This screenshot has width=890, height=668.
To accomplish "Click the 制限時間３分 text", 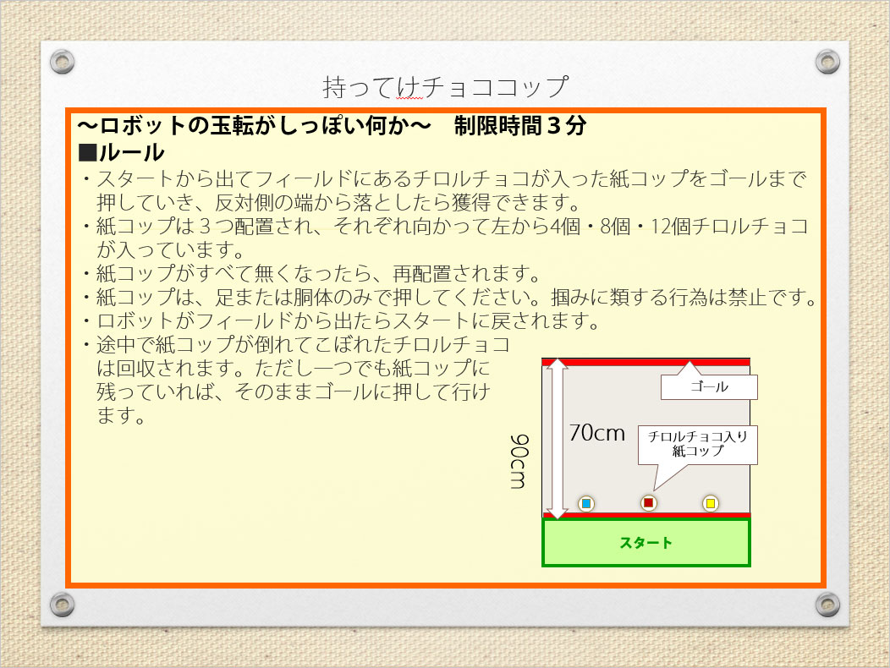I will [x=519, y=127].
